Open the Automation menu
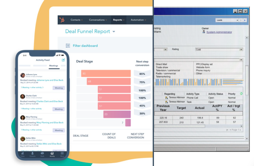This screenshot has height=166, width=254. coord(138,20)
